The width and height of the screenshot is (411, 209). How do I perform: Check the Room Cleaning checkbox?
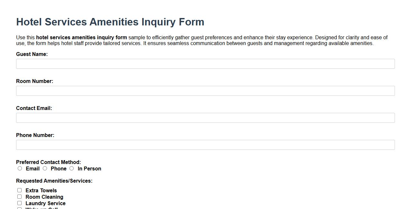pos(20,196)
